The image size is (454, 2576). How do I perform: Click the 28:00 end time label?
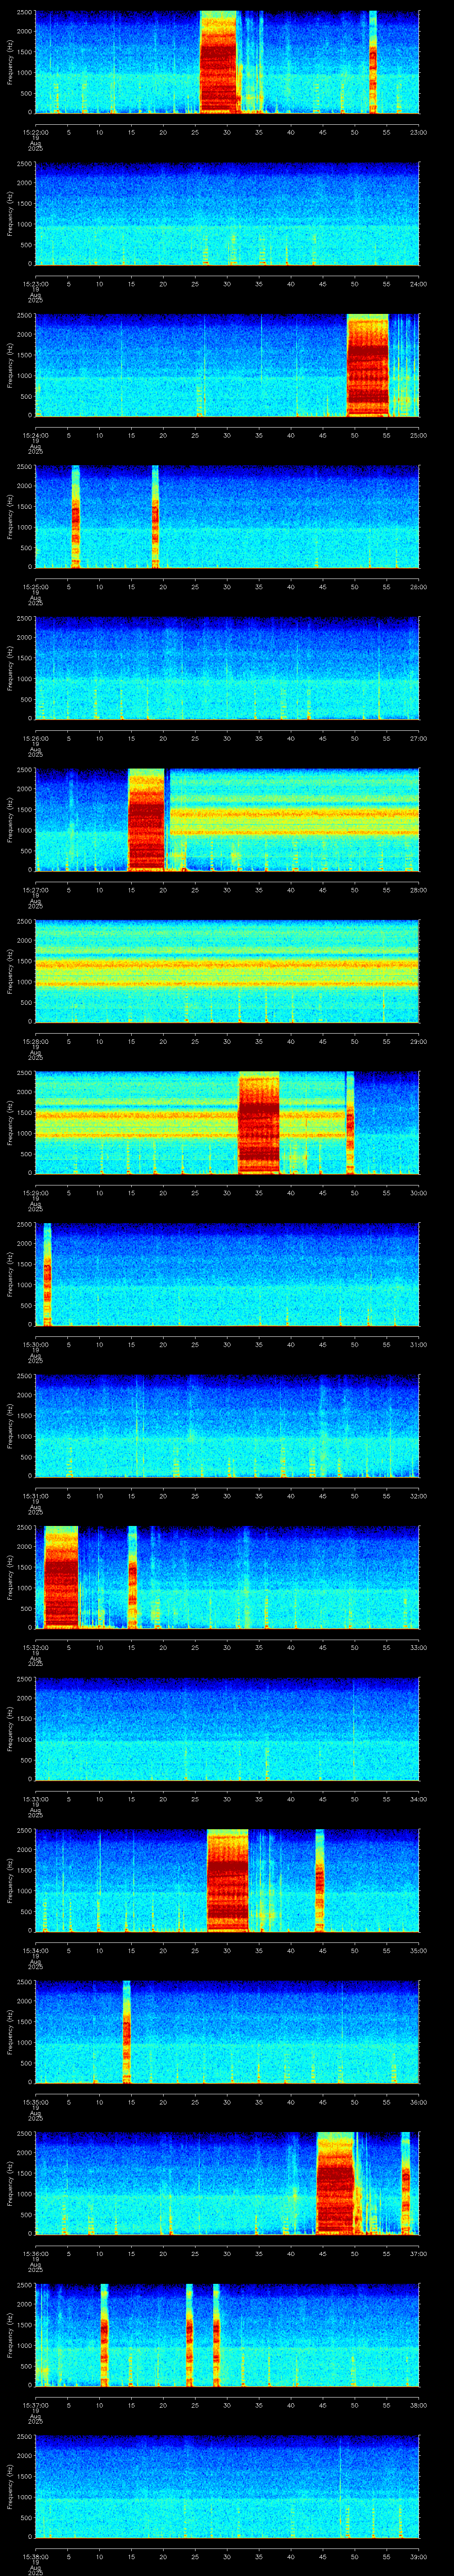418,890
